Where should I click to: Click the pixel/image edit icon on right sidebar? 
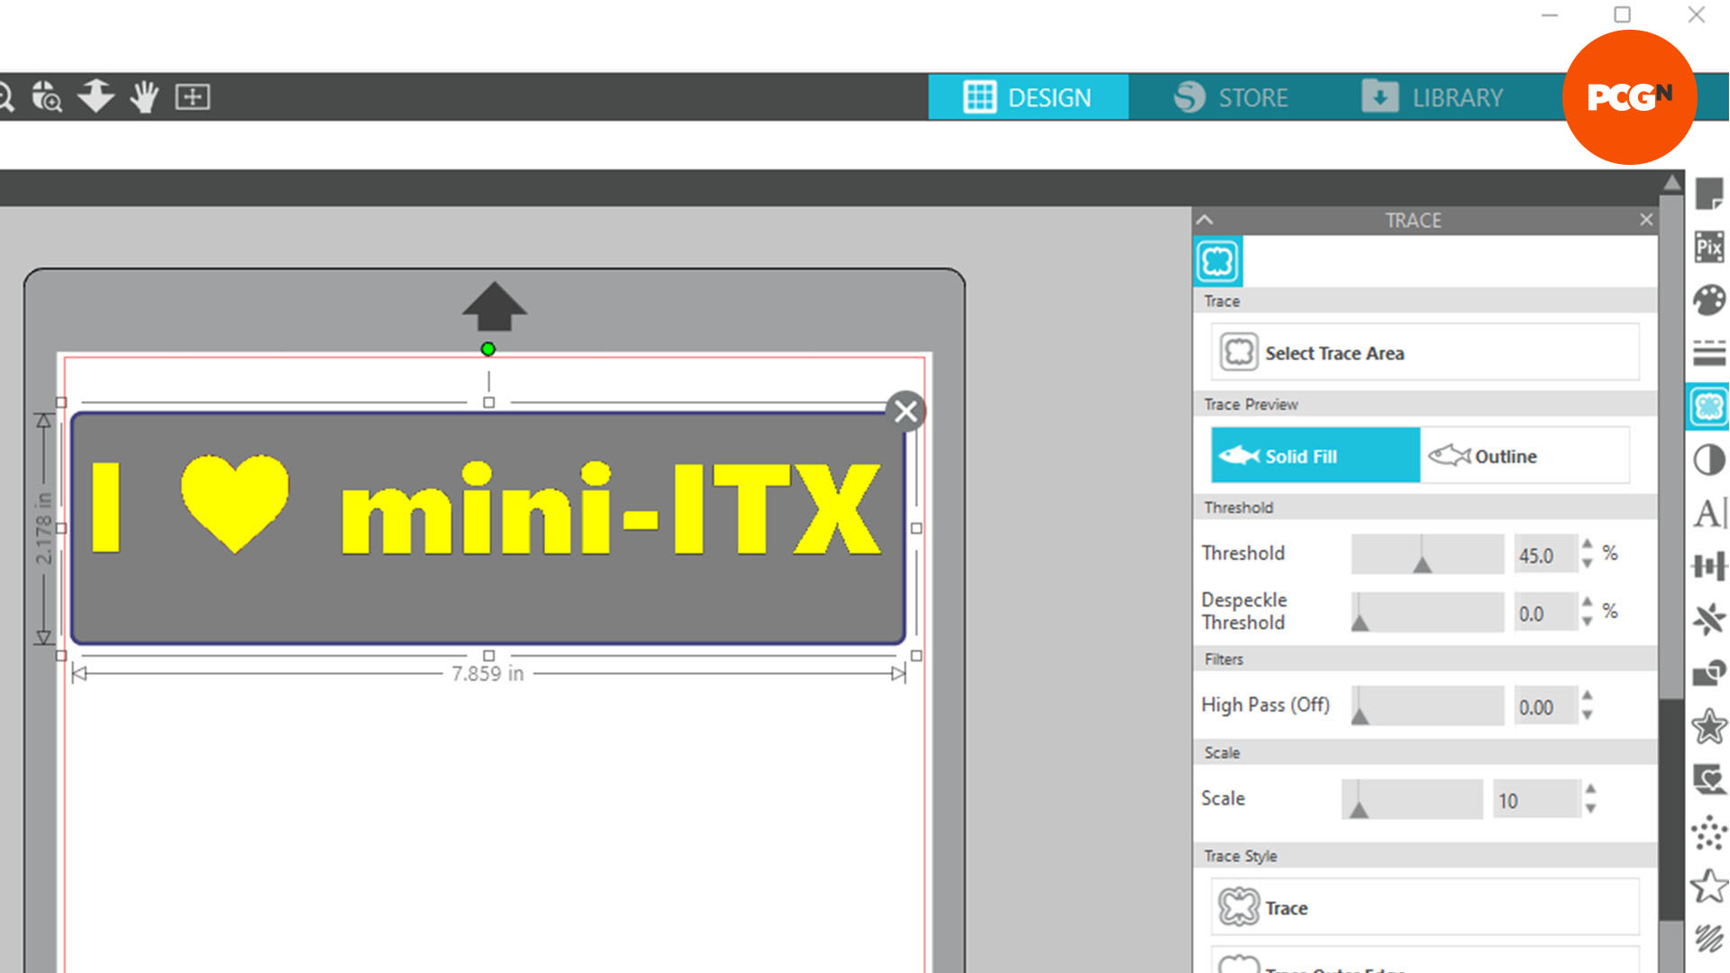pos(1708,249)
